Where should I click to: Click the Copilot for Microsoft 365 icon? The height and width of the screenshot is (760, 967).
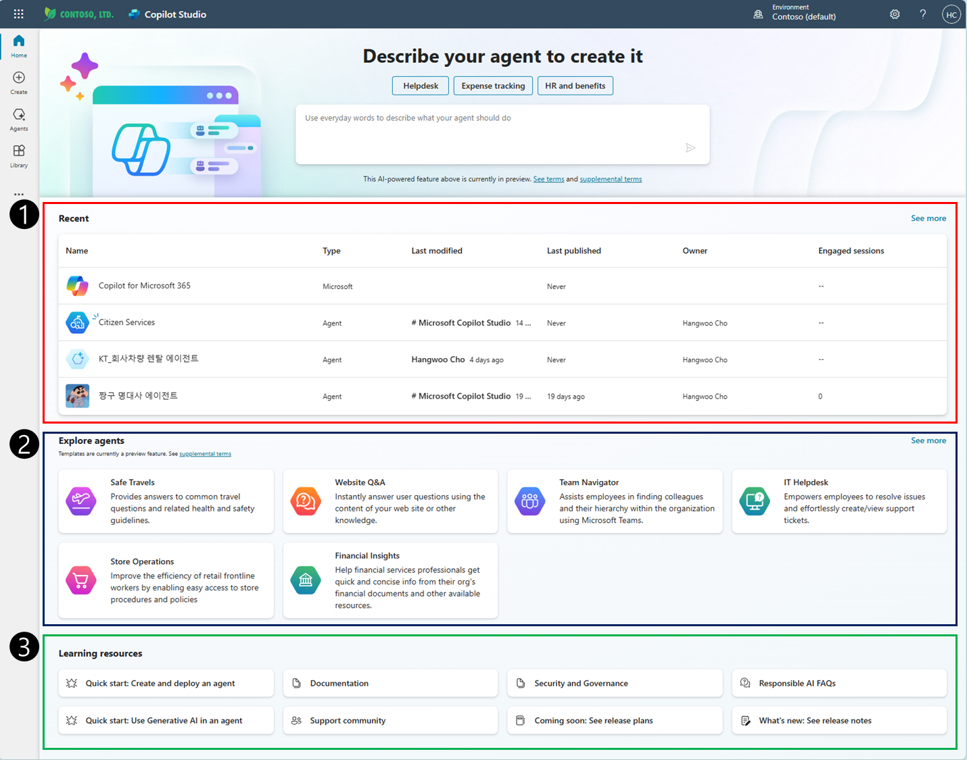(x=77, y=286)
